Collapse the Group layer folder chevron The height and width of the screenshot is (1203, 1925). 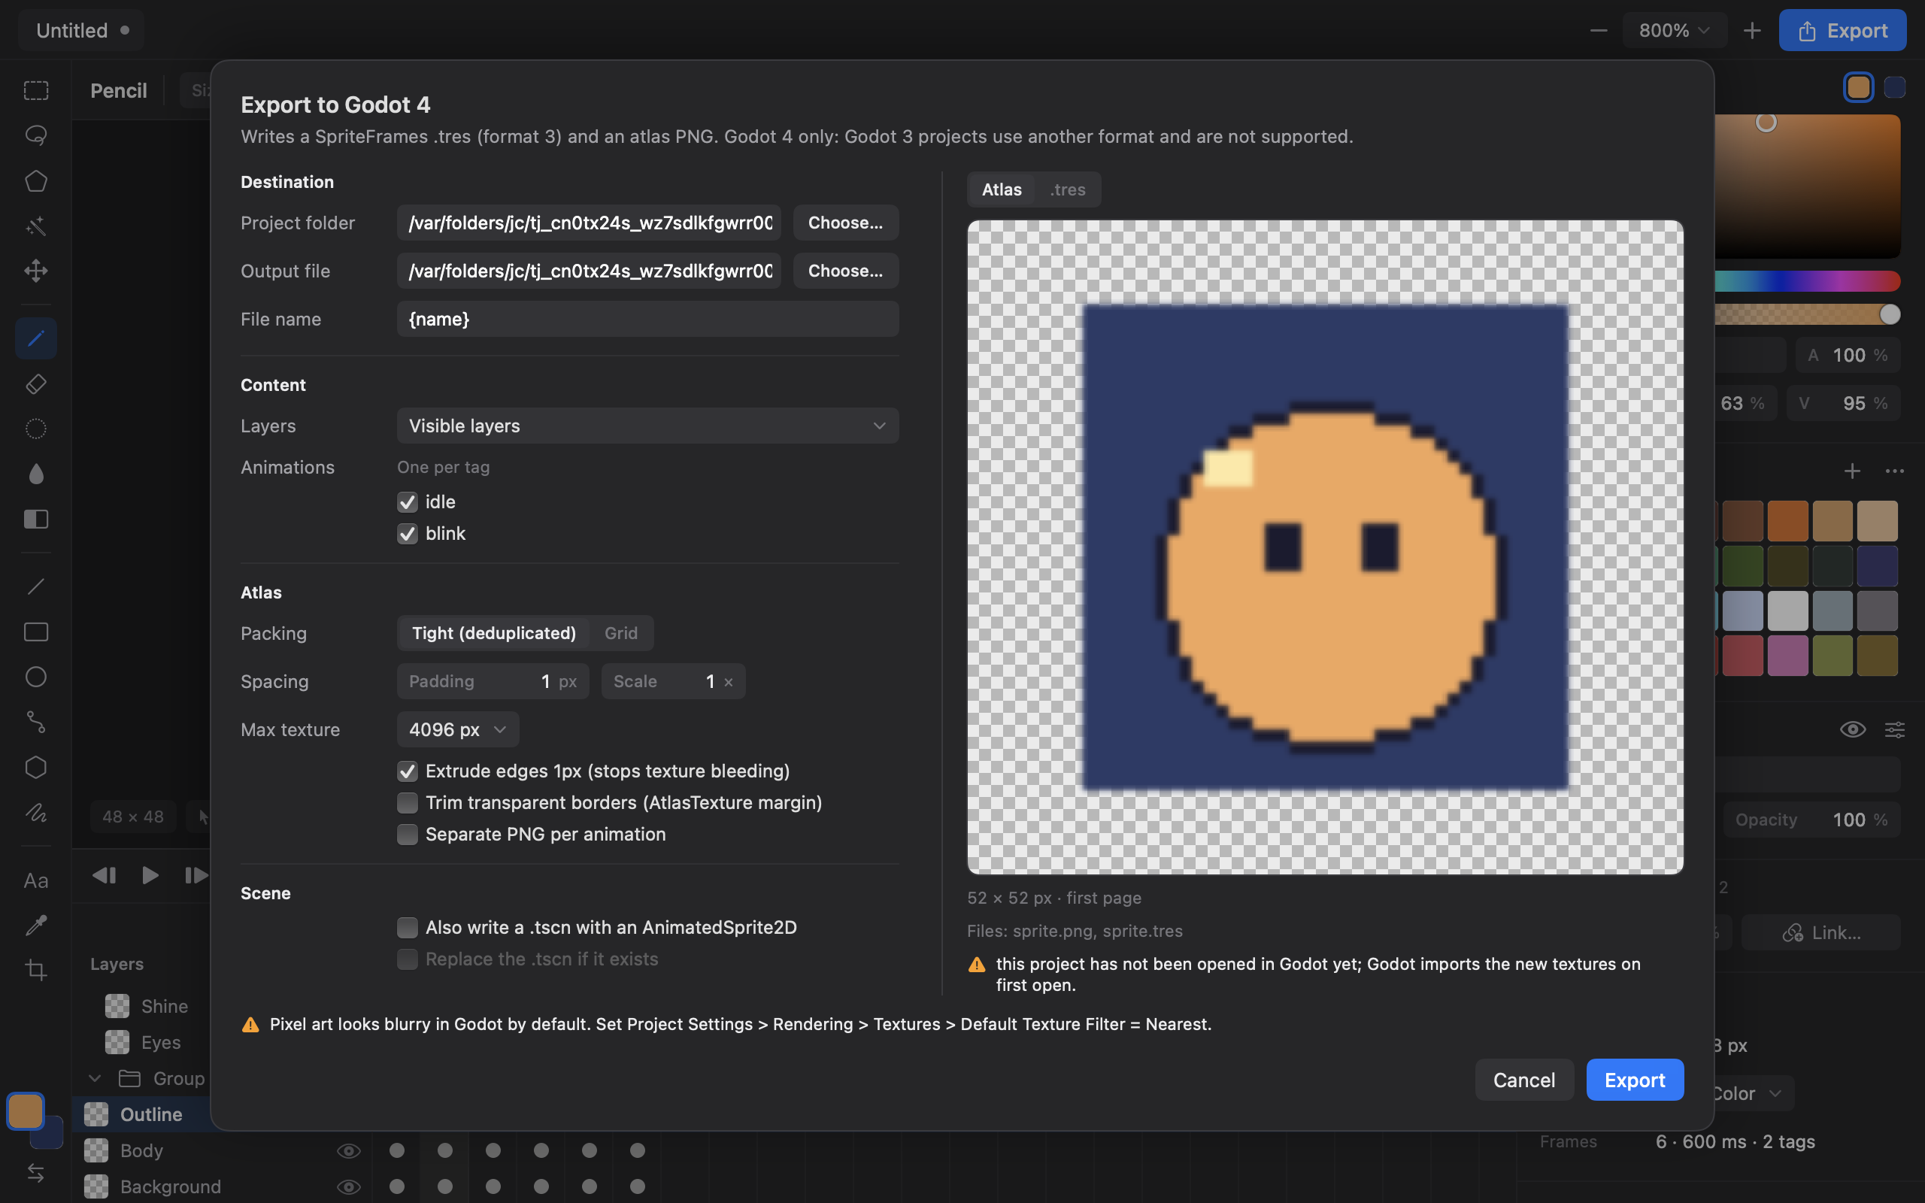pyautogui.click(x=95, y=1079)
